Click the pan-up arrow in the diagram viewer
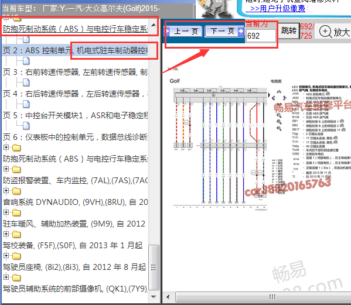The width and height of the screenshot is (351, 305). click(x=279, y=92)
